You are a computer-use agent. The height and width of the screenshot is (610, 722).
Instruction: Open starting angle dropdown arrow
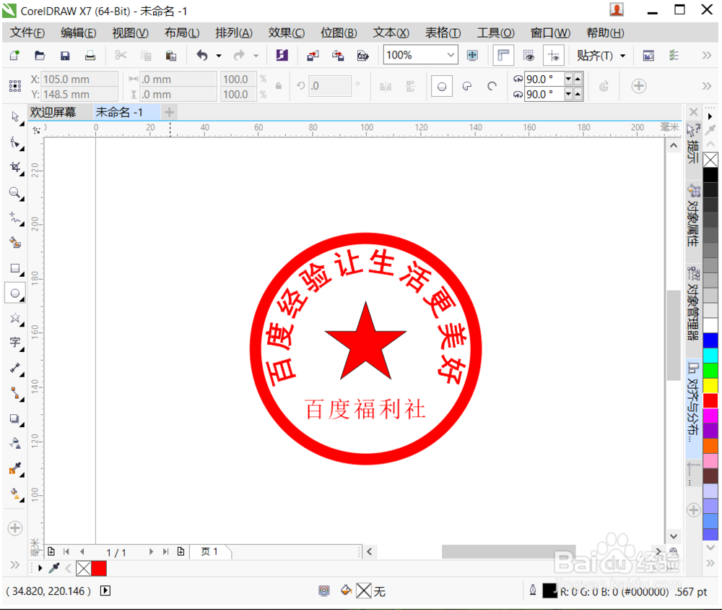coord(569,80)
